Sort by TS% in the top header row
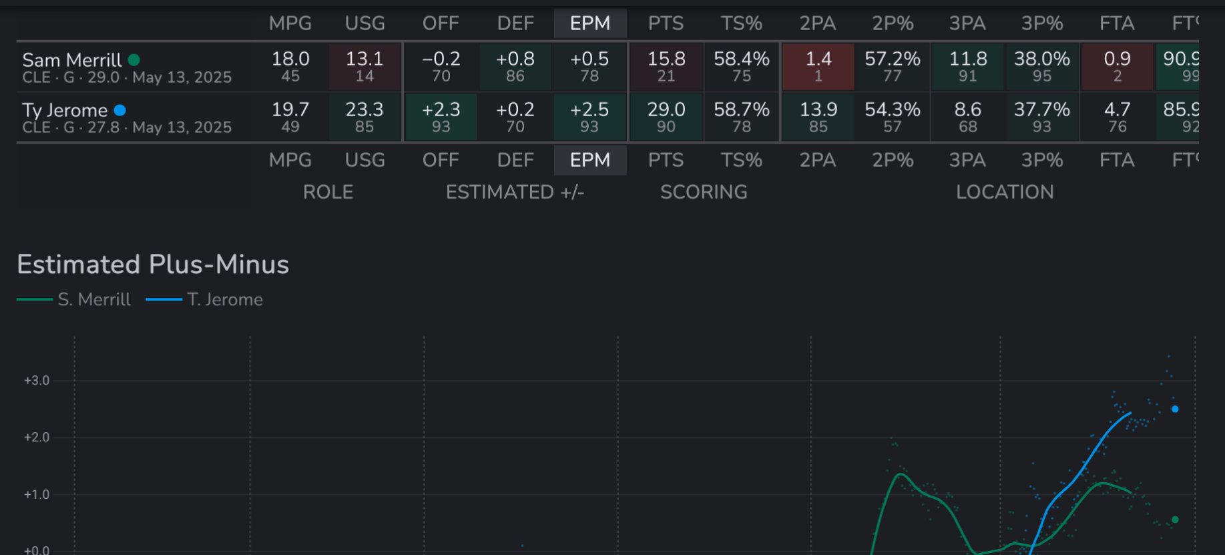 point(741,24)
